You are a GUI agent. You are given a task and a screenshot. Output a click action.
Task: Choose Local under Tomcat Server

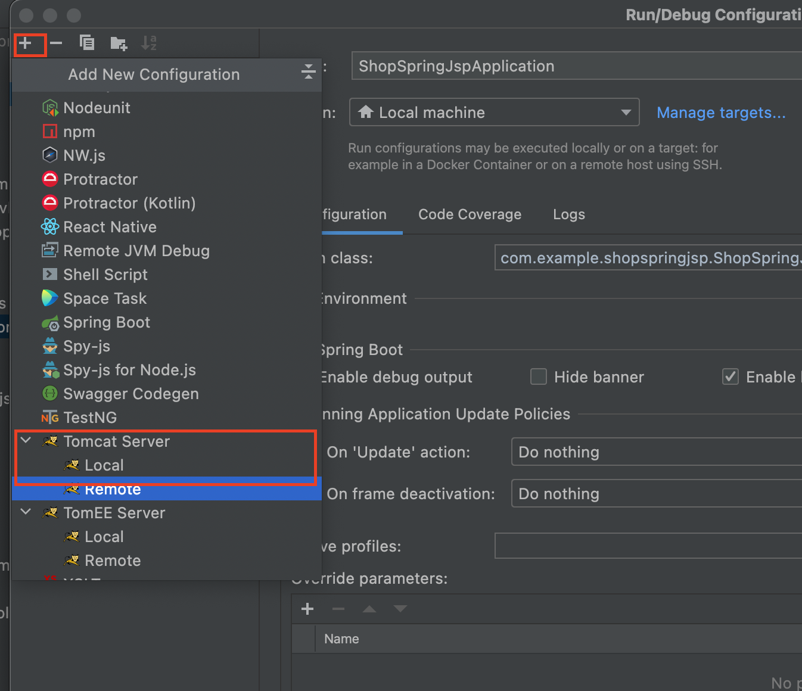[x=104, y=465]
